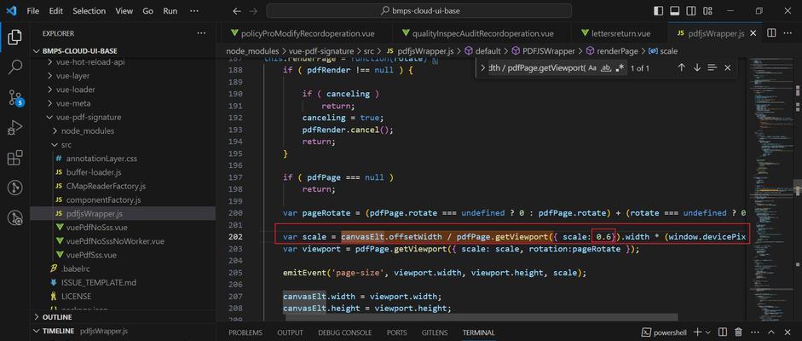Kill terminal with trash icon
This screenshot has width=802, height=341.
(x=738, y=332)
